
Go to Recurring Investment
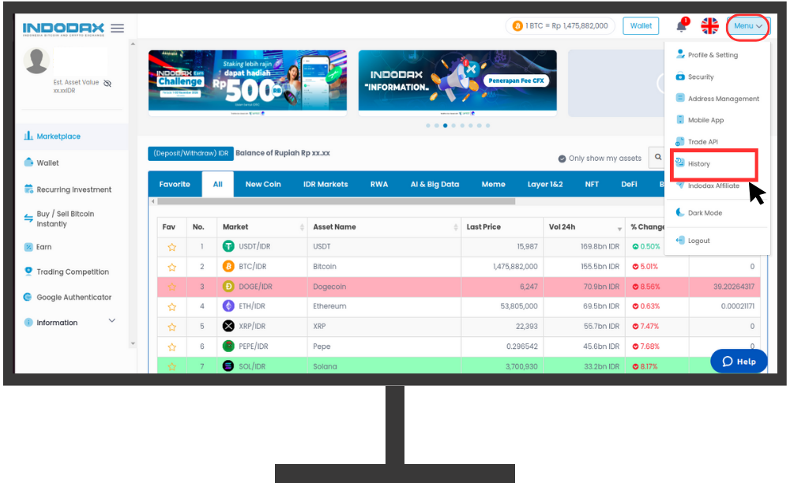coord(68,189)
